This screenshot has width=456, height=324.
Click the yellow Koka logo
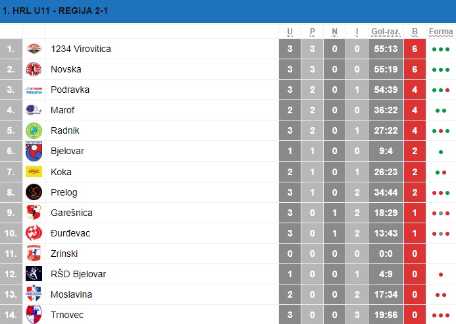(x=34, y=172)
